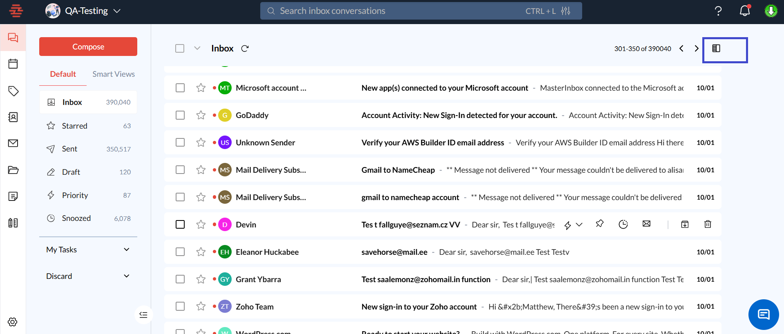Toggle the reading pane layout icon

[716, 49]
